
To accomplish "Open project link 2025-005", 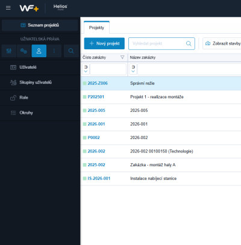I will pos(96,111).
